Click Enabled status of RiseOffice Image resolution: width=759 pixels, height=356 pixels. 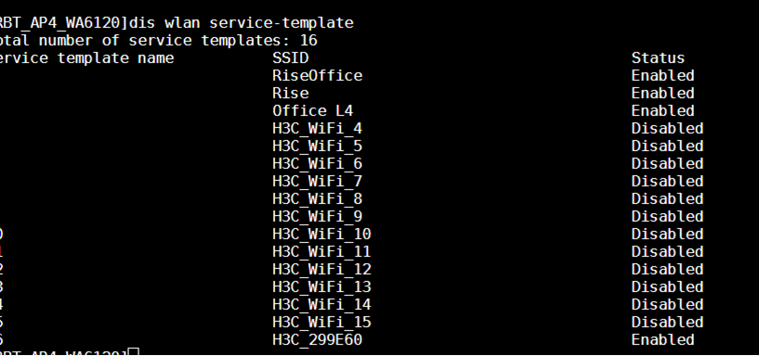pos(662,75)
